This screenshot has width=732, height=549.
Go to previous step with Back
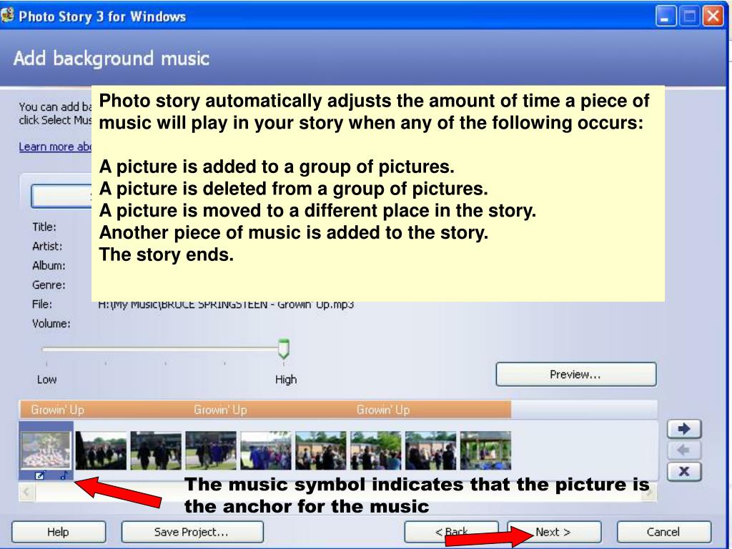click(451, 532)
